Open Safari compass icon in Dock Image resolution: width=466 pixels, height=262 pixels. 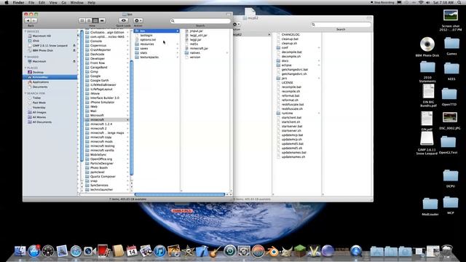pyautogui.click(x=76, y=251)
